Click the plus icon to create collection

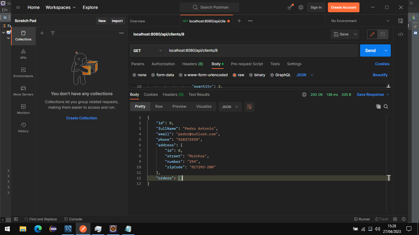[42, 33]
